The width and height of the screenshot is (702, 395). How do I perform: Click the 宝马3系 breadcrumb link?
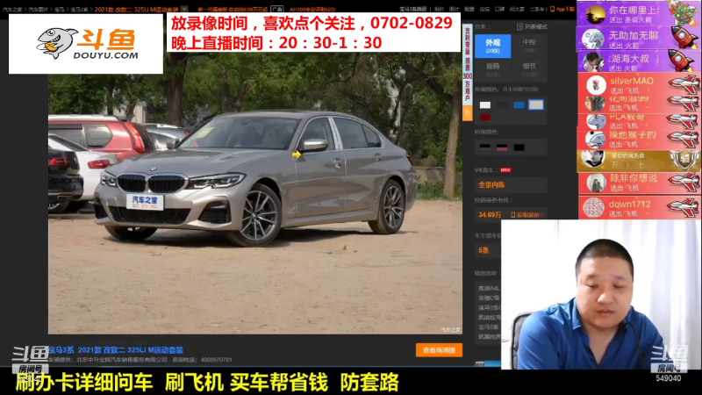pyautogui.click(x=79, y=9)
